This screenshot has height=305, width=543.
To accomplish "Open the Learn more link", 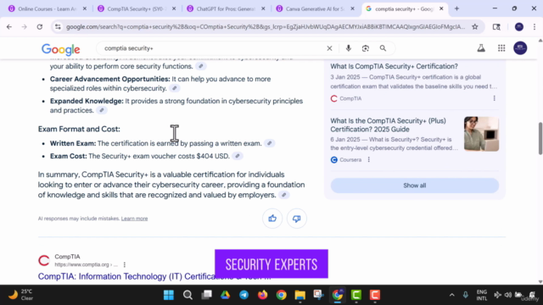I will tap(134, 219).
